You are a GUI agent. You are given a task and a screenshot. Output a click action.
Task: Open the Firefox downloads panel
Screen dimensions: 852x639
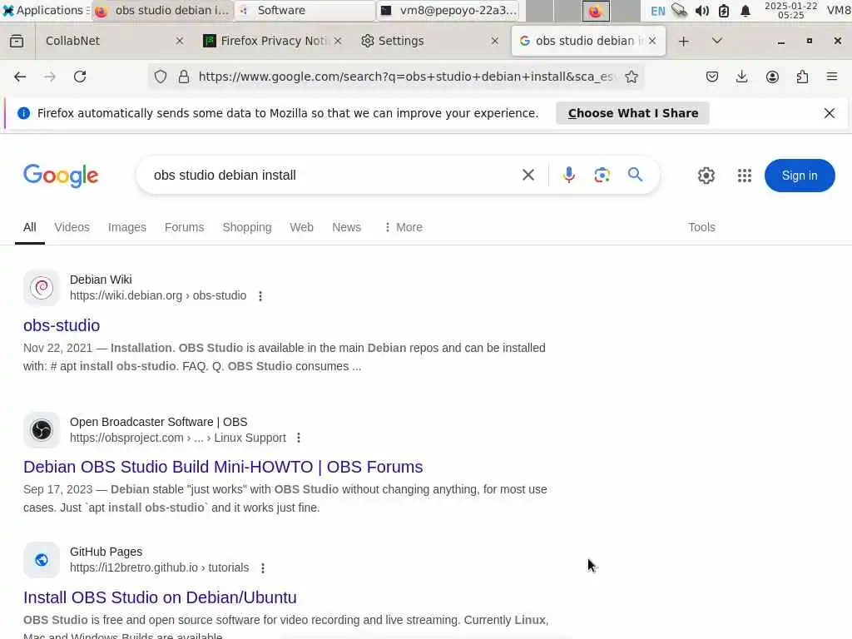(741, 77)
